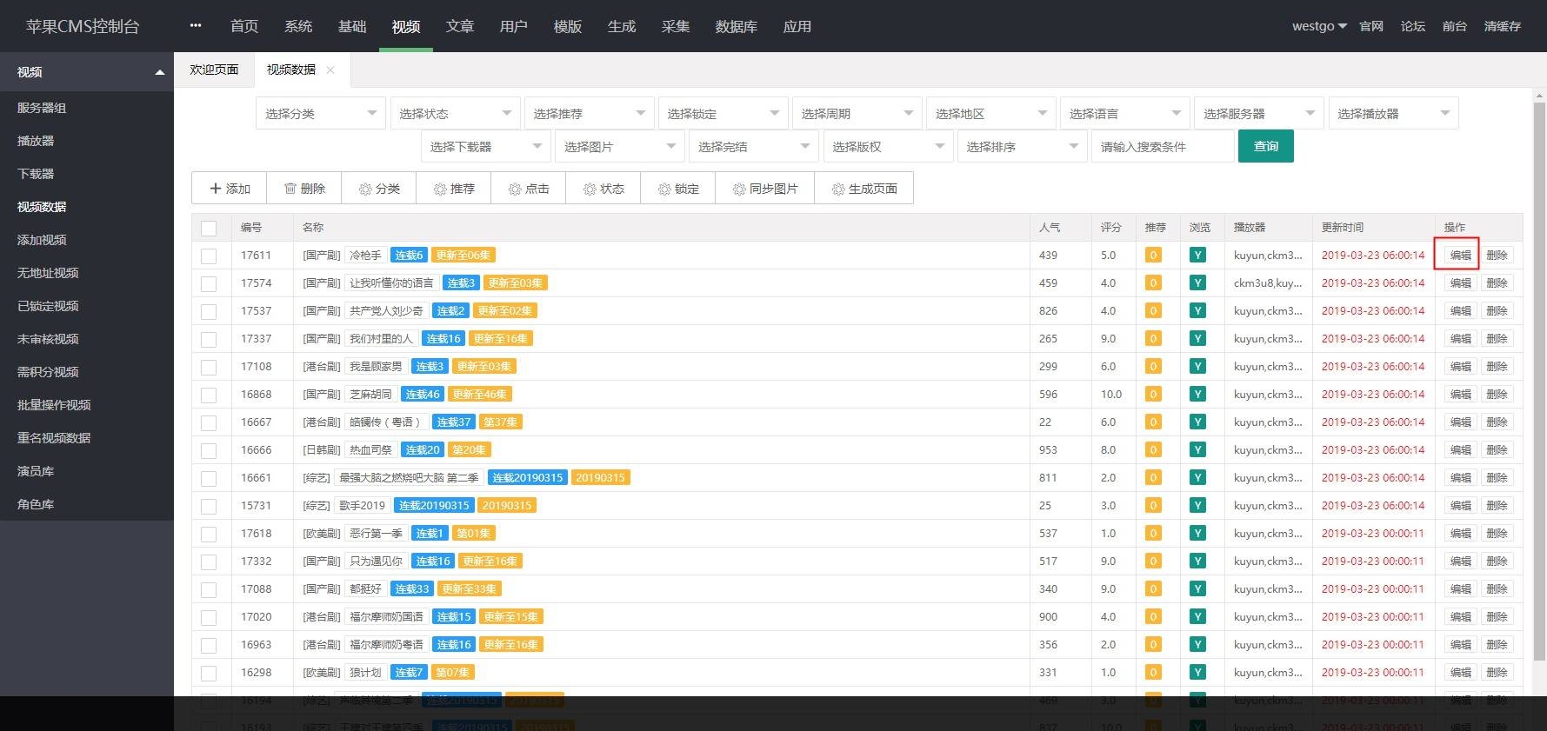Open 演员库 in the sidebar
This screenshot has height=731, width=1547.
click(x=36, y=471)
